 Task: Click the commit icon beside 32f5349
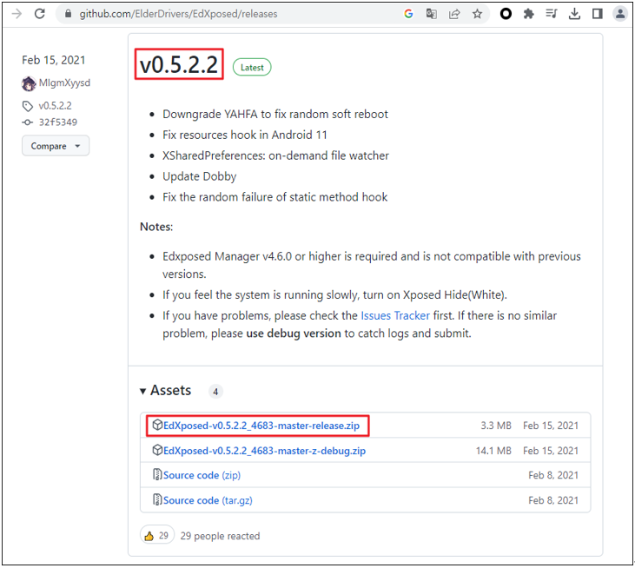coord(27,122)
